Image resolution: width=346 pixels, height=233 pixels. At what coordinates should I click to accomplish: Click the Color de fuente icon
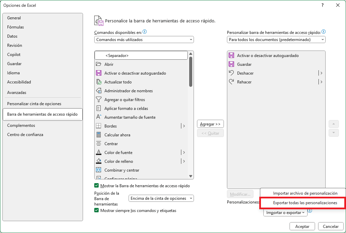98,152
